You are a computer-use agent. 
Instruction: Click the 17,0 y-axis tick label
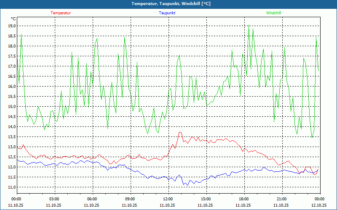[12, 66]
